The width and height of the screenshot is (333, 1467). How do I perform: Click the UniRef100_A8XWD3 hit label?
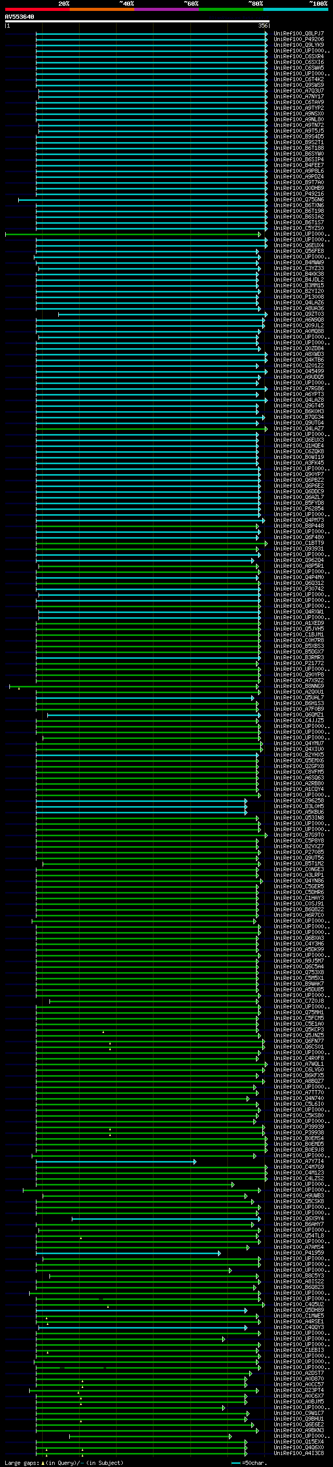pyautogui.click(x=299, y=354)
